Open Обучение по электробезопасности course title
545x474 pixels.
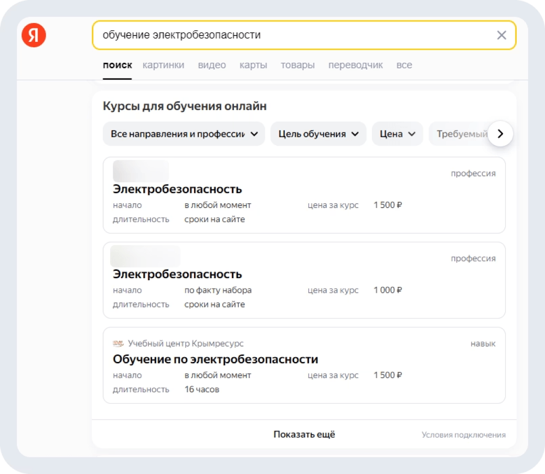click(216, 359)
